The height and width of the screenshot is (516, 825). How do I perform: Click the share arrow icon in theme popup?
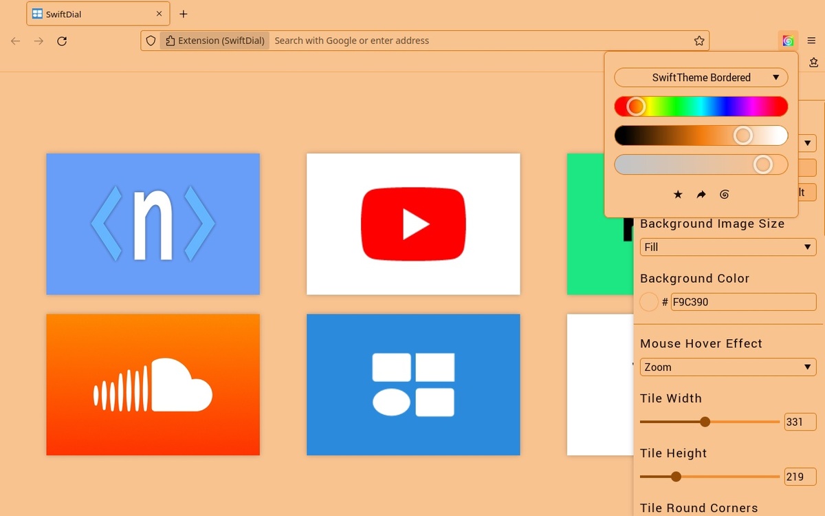point(701,195)
